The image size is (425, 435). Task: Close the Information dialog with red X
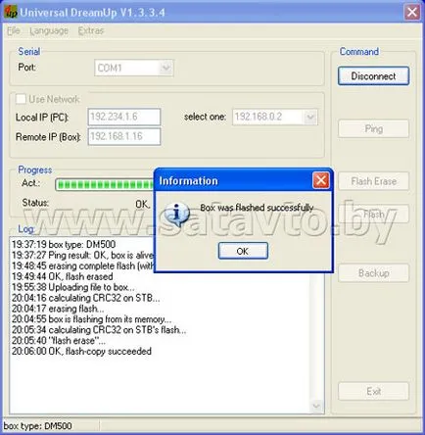pyautogui.click(x=321, y=180)
